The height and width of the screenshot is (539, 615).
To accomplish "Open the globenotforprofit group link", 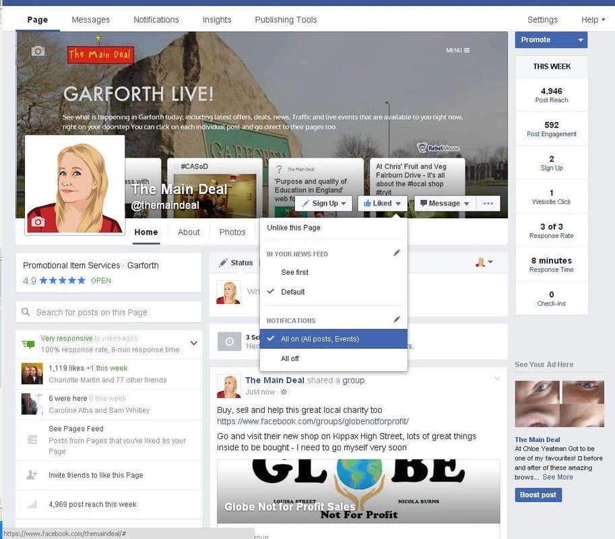I will pyautogui.click(x=313, y=421).
